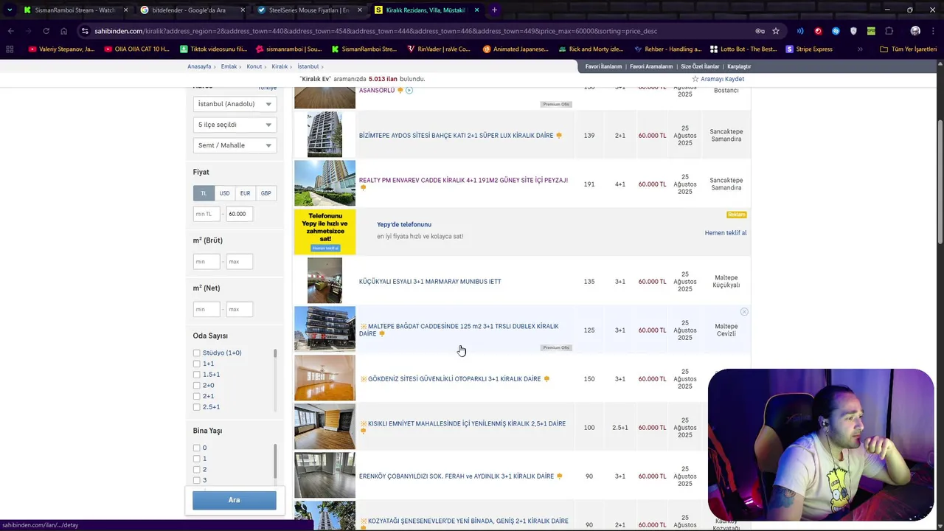Image resolution: width=944 pixels, height=531 pixels.
Task: Open the tab search dropdown arrow
Action: (10, 10)
